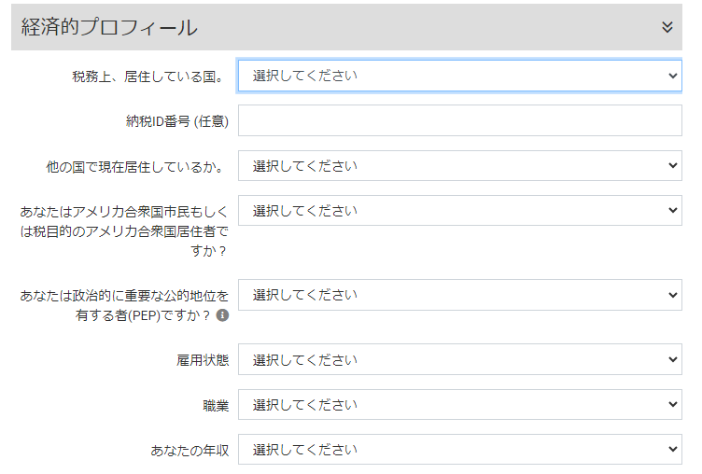Expand the 雇用状態 dropdown

click(460, 359)
